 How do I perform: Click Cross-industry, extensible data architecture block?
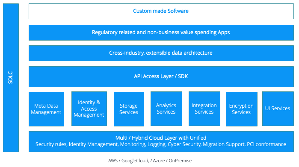coord(161,53)
